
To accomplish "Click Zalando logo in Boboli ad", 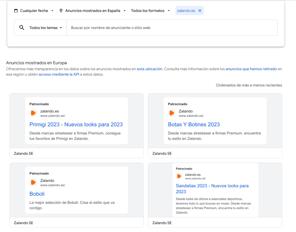I will click(33, 182).
